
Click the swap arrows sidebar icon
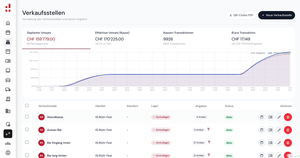tap(8, 134)
